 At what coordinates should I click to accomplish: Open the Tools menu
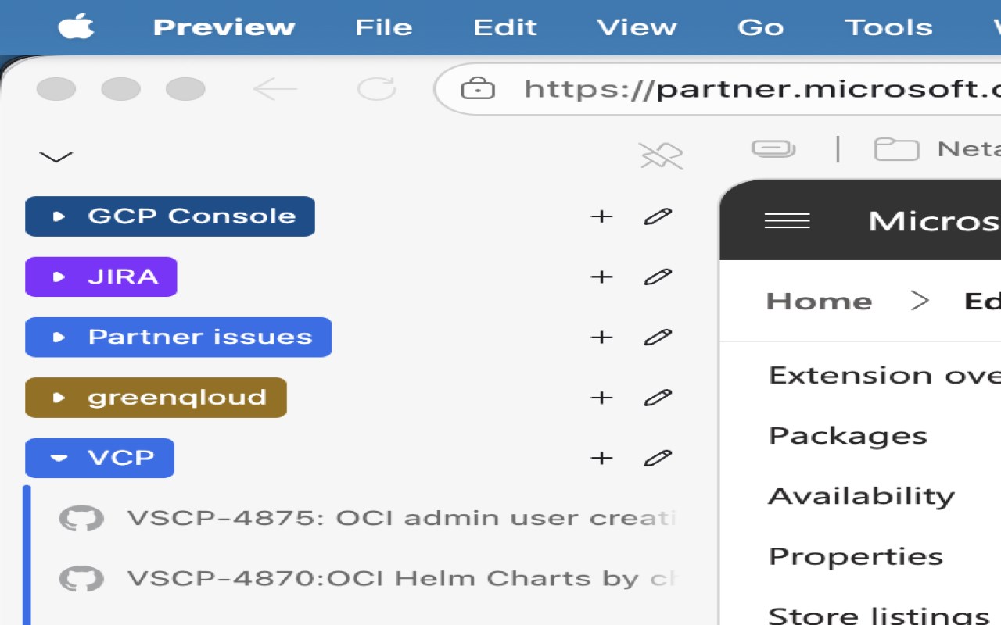click(x=888, y=27)
